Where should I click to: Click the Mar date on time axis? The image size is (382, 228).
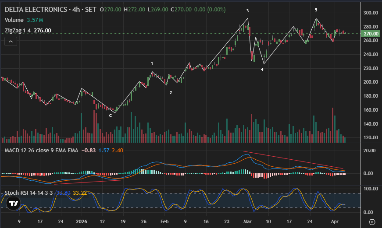pos(247,221)
